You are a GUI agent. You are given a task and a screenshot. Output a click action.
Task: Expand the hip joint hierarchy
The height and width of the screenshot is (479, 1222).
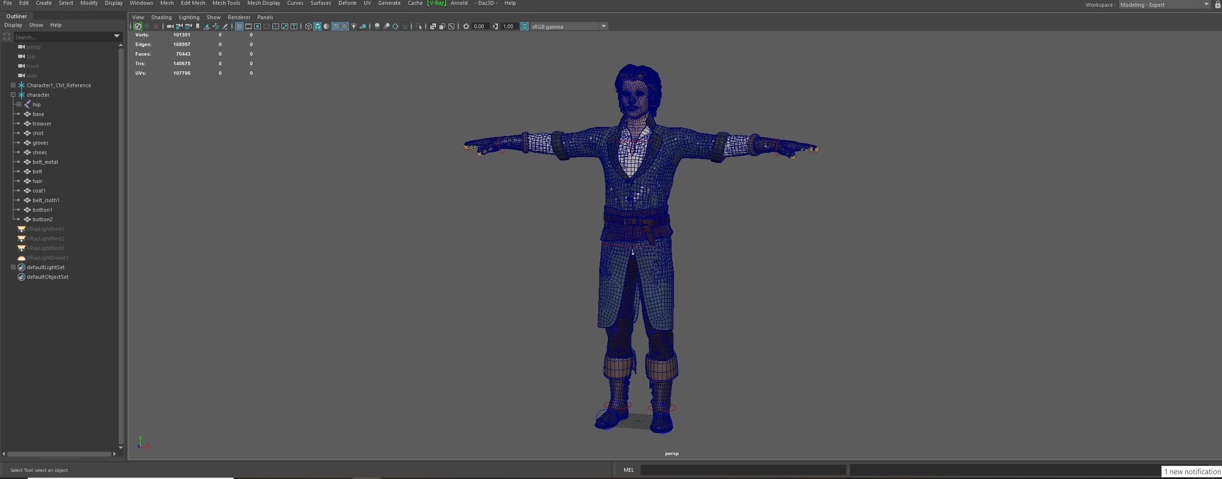point(19,104)
